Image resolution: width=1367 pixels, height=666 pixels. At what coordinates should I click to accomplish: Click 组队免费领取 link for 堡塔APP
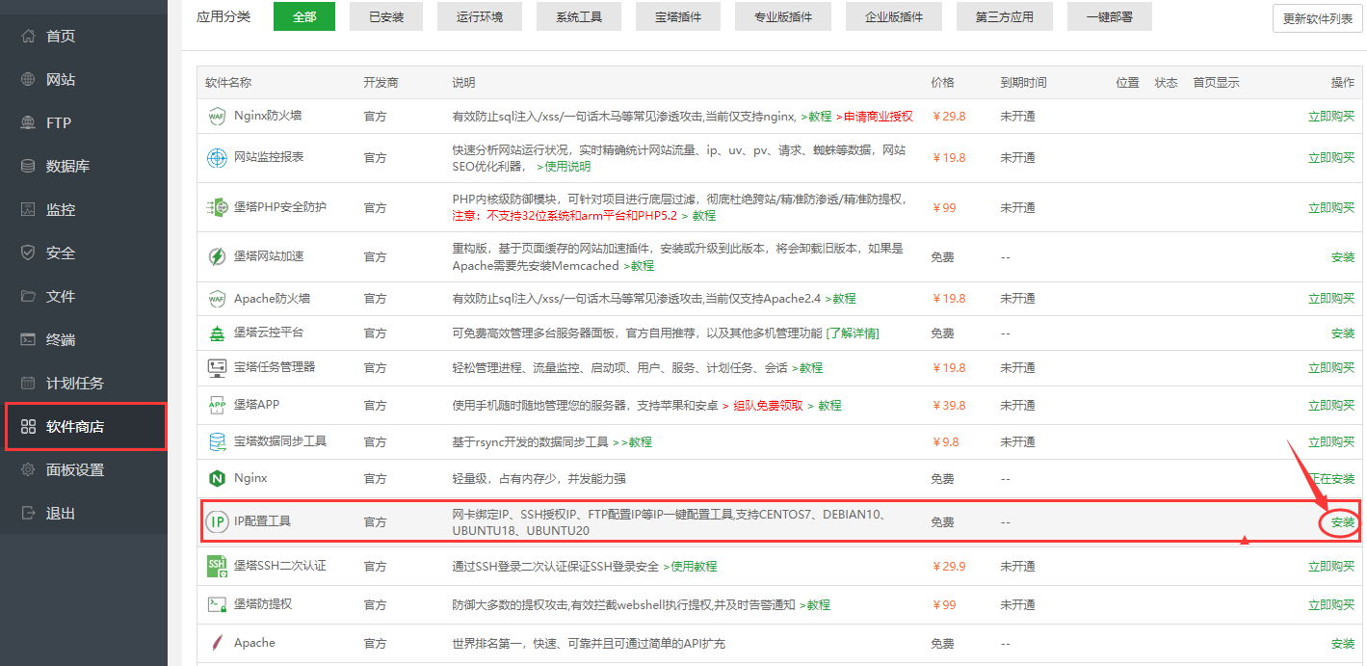click(x=763, y=406)
